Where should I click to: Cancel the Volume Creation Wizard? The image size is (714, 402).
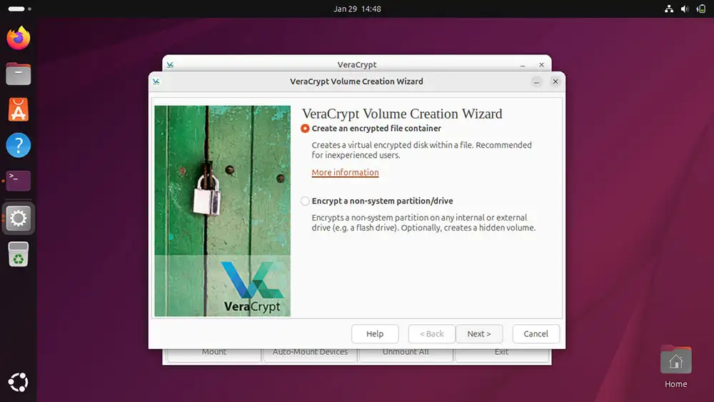point(536,333)
